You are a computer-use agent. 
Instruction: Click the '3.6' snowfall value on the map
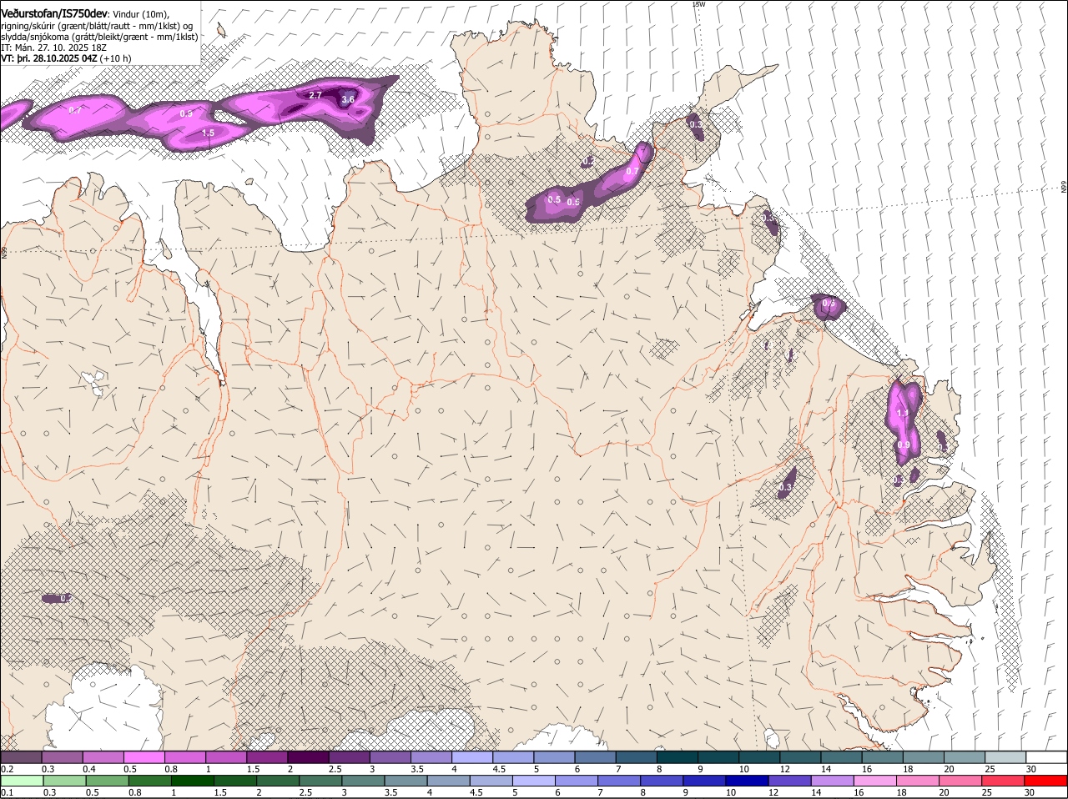[x=349, y=99]
